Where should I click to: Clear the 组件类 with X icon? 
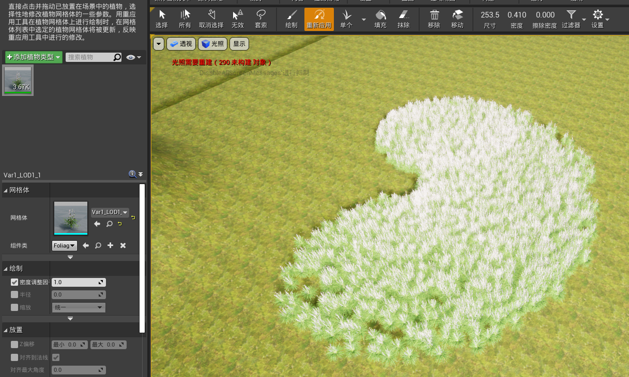pyautogui.click(x=123, y=245)
